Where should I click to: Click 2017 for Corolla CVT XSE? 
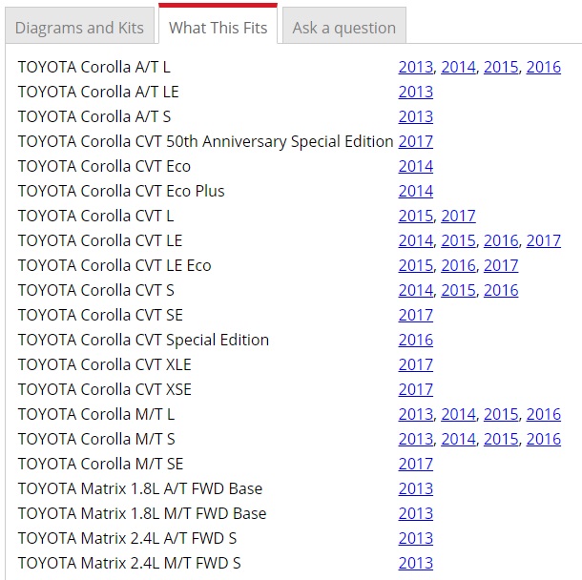(x=415, y=389)
